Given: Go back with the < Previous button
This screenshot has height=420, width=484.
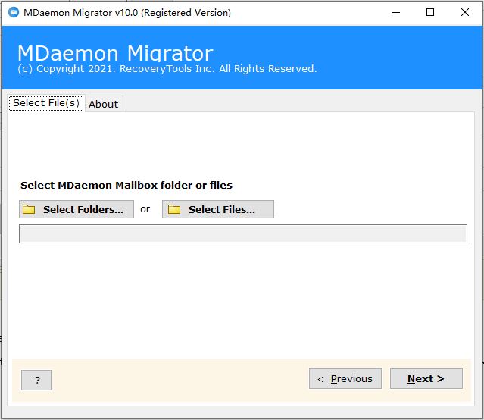Looking at the screenshot, I should tap(345, 379).
